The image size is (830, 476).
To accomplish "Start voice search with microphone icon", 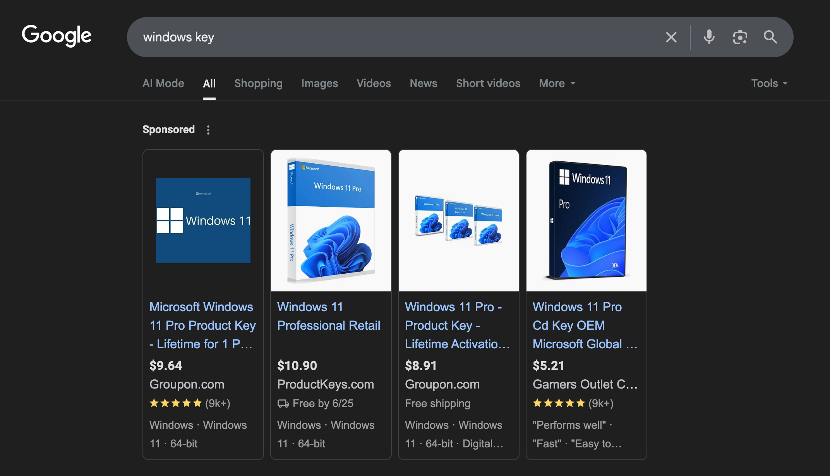I will click(x=709, y=37).
